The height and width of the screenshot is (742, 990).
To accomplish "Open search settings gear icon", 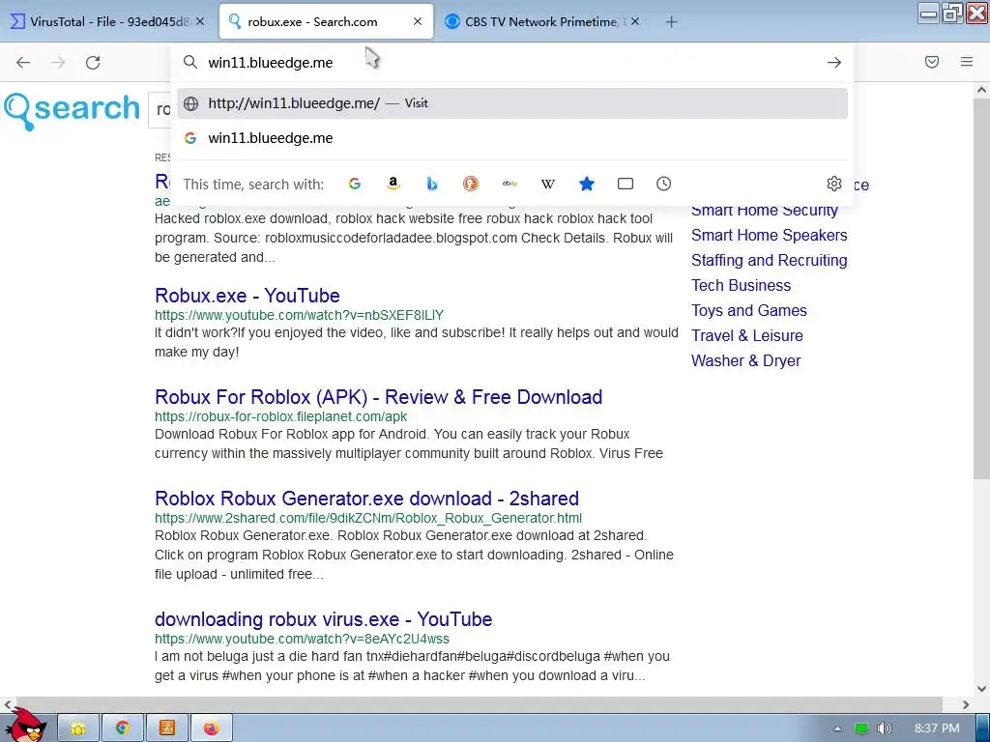I will (x=834, y=184).
